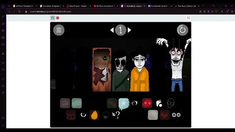Switch to the Text Faces Gallery tab
Screen dimensions: 235x132
pyautogui.click(x=187, y=6)
